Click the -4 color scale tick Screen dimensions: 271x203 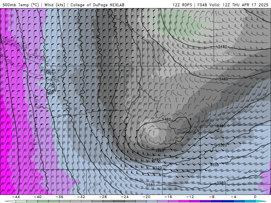point(233,197)
